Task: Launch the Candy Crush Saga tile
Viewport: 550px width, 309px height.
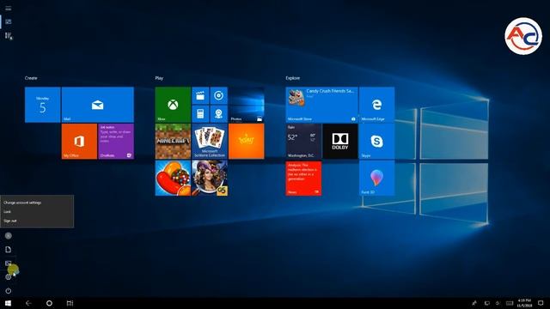Action: pyautogui.click(x=173, y=178)
